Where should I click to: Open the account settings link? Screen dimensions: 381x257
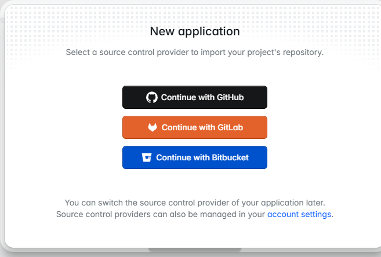[x=299, y=214]
